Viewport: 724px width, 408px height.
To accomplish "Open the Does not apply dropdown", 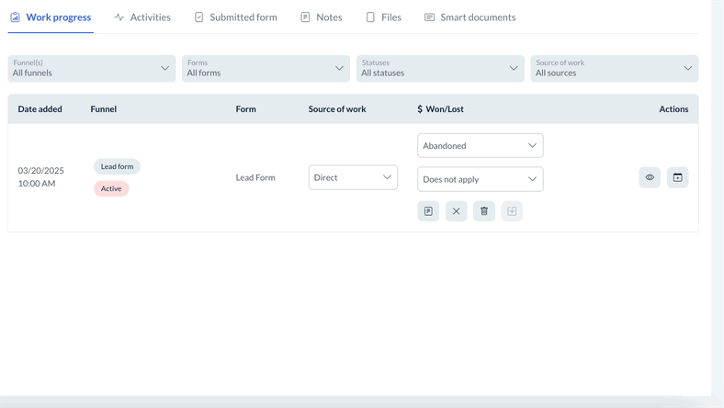I will pos(481,179).
